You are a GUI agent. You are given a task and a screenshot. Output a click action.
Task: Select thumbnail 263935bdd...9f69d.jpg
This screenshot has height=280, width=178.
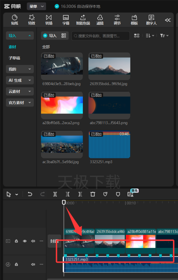coord(109,66)
